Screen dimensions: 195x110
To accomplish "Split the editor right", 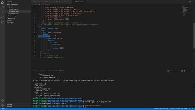I will (x=190, y=2).
